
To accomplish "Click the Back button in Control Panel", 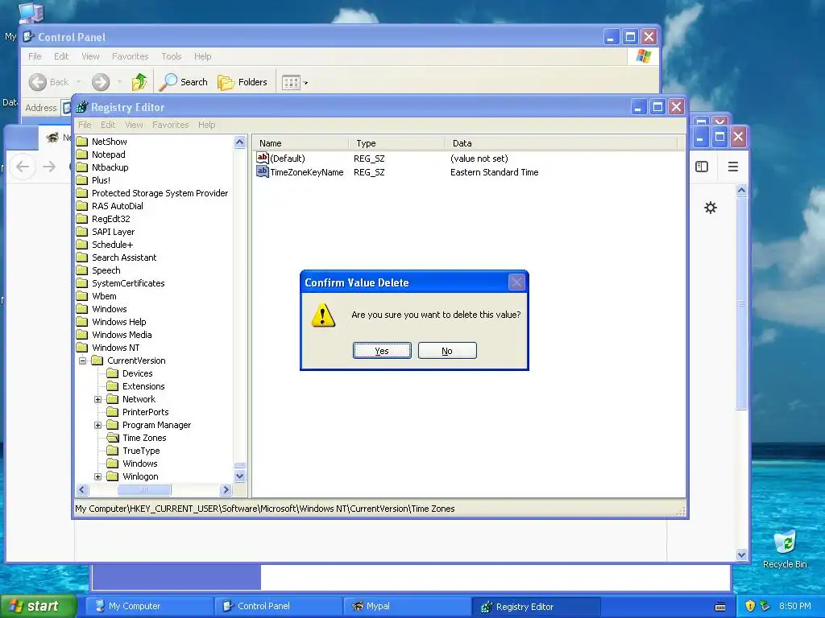I will pyautogui.click(x=48, y=82).
